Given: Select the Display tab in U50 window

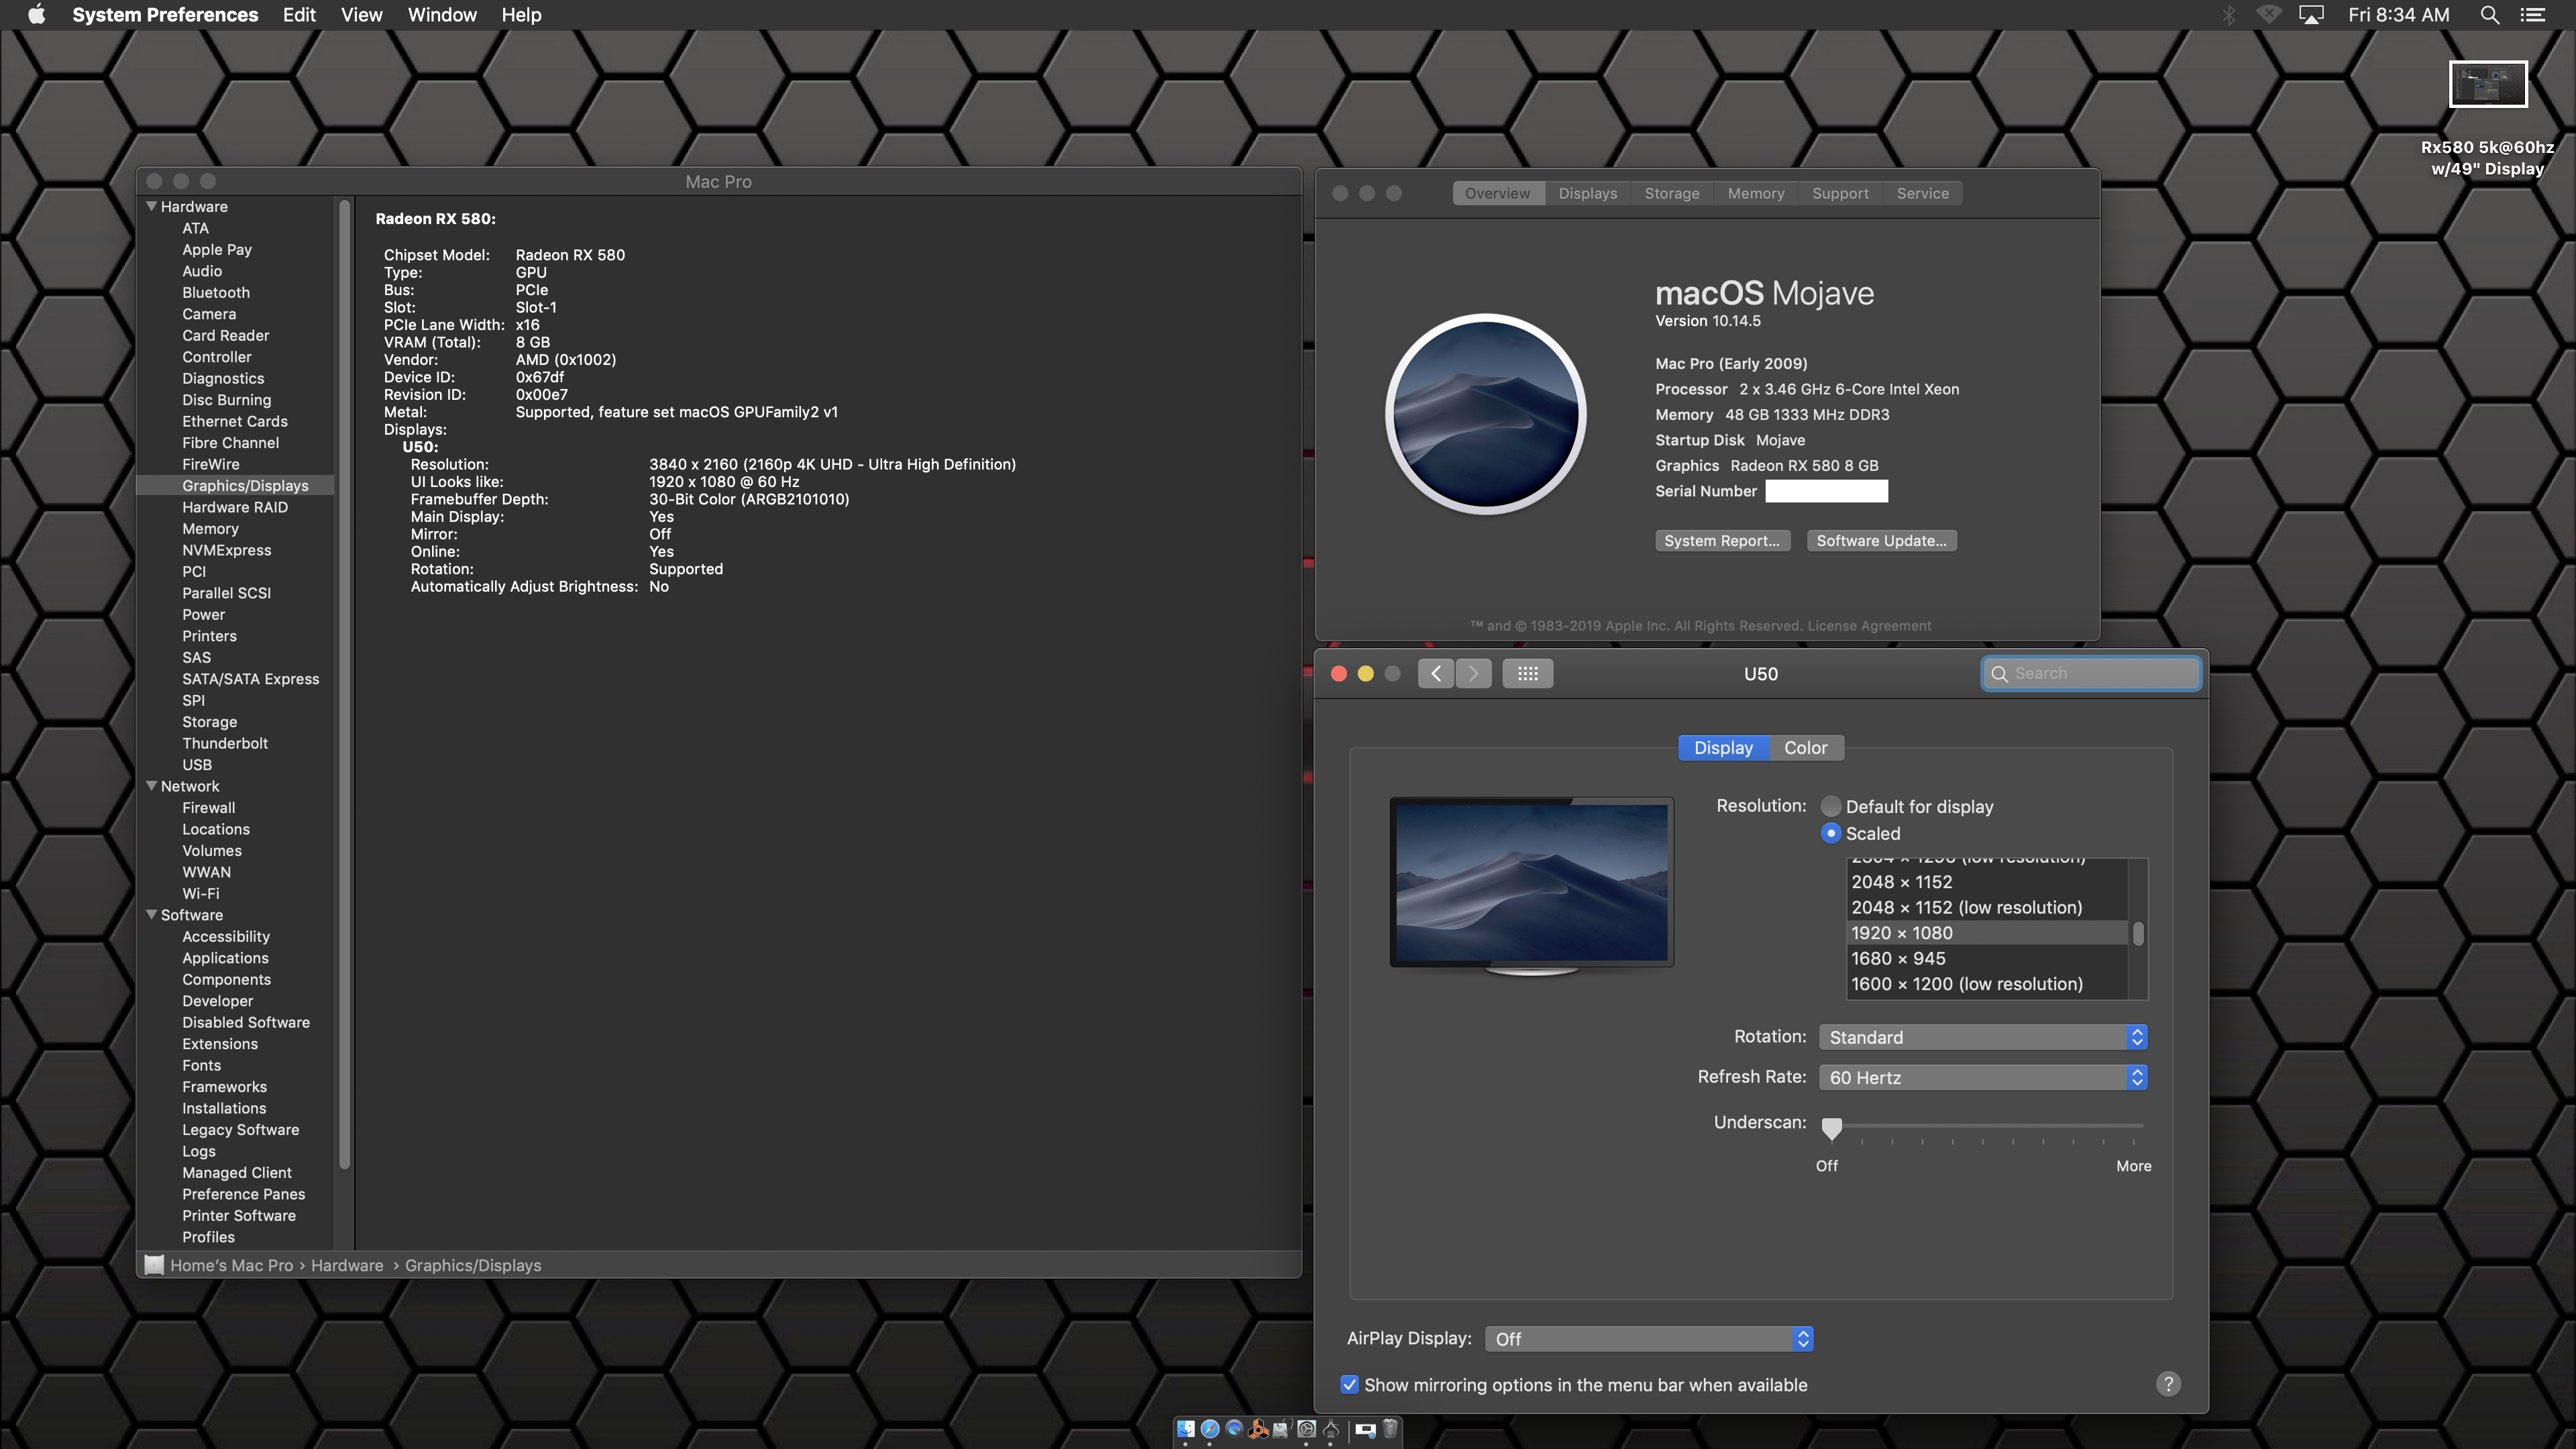Looking at the screenshot, I should pyautogui.click(x=1723, y=748).
